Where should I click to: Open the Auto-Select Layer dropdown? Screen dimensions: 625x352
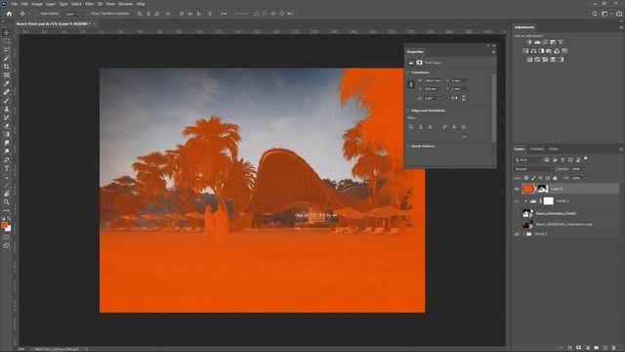pos(72,14)
